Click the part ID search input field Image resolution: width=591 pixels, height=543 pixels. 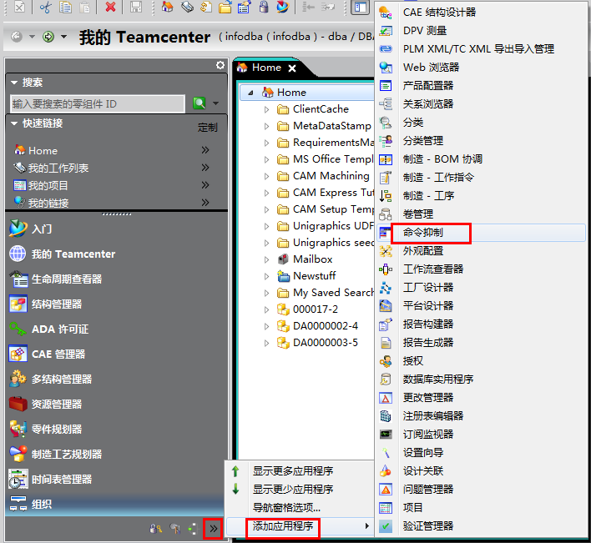coord(98,103)
